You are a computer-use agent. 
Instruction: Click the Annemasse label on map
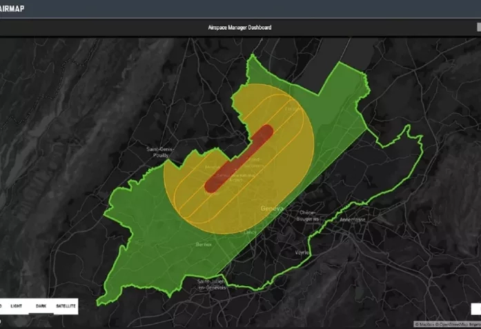pos(352,219)
